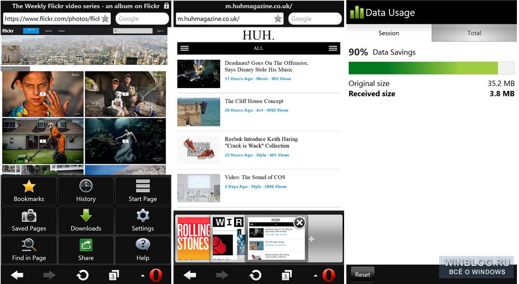The width and height of the screenshot is (519, 284).
Task: Open The Cliff House Concept article
Action: pos(254,101)
